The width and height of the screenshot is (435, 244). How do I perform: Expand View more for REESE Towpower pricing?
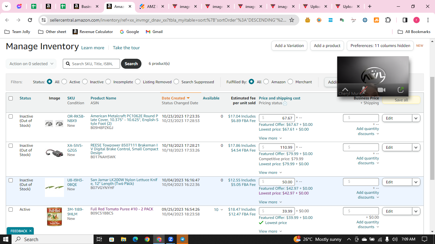(270, 173)
